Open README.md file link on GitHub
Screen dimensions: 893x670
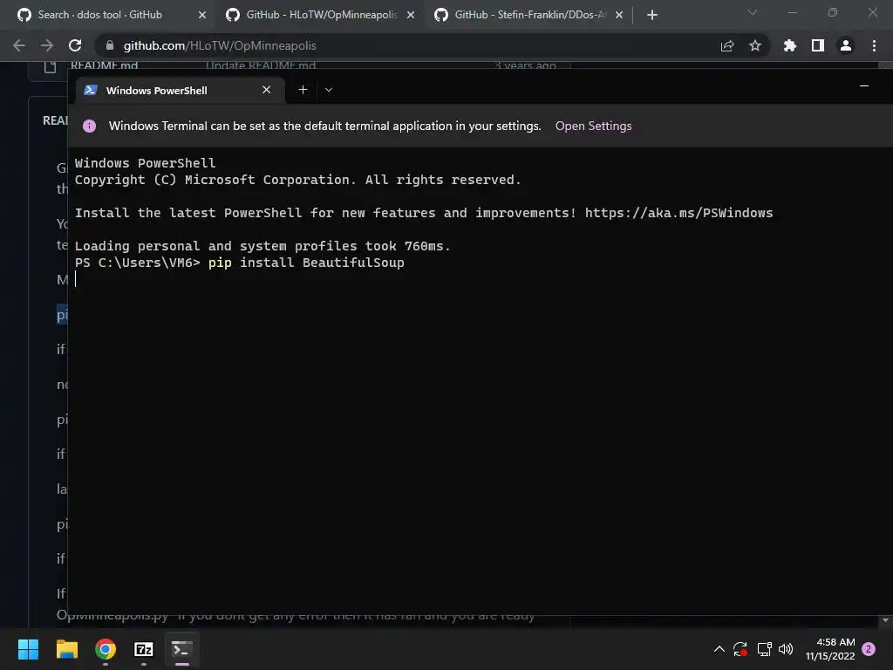(105, 65)
